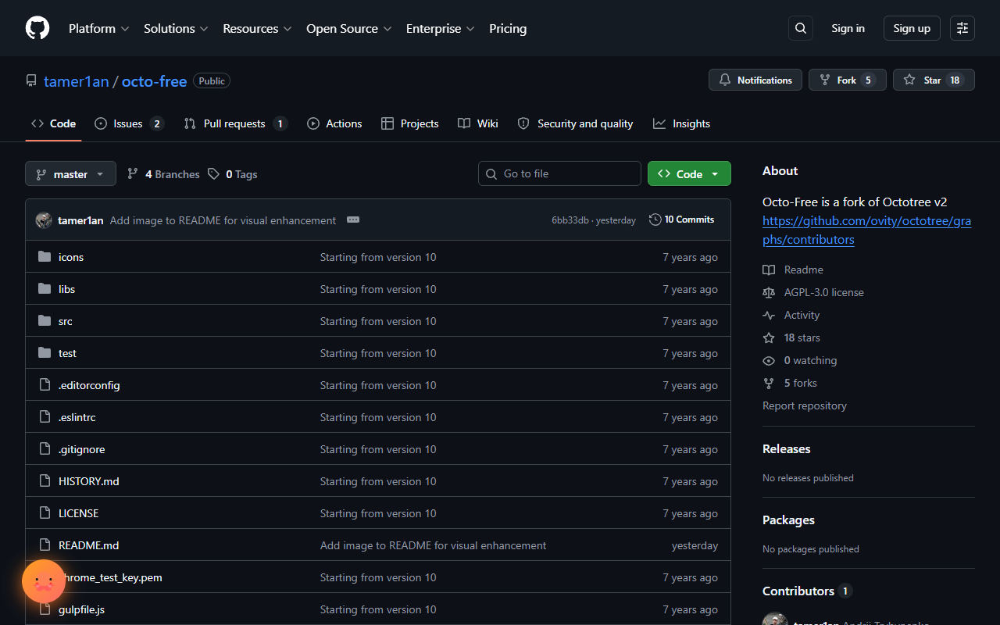Open the Packages heading link
This screenshot has height=625, width=1000.
788,520
